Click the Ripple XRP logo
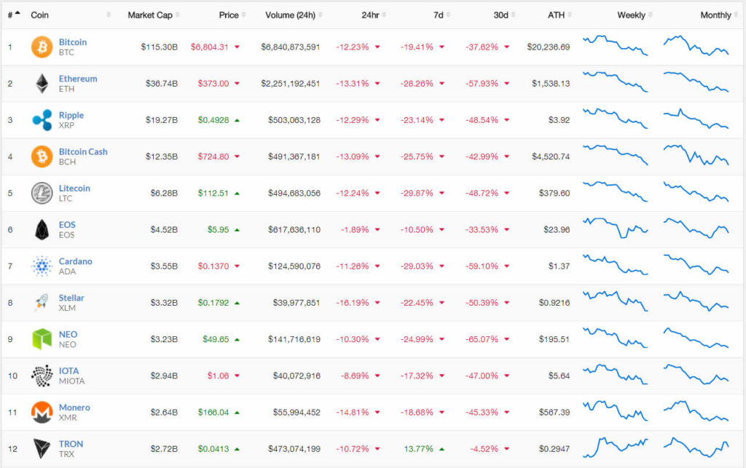The width and height of the screenshot is (746, 468). tap(42, 120)
